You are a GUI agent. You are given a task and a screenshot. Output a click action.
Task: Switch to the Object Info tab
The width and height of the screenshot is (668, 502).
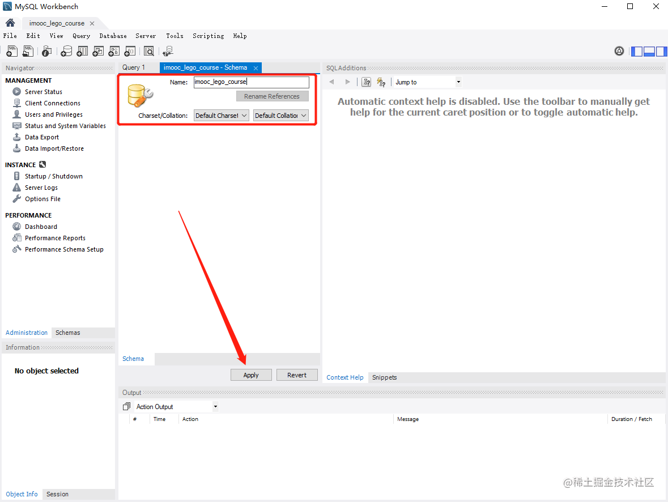22,494
